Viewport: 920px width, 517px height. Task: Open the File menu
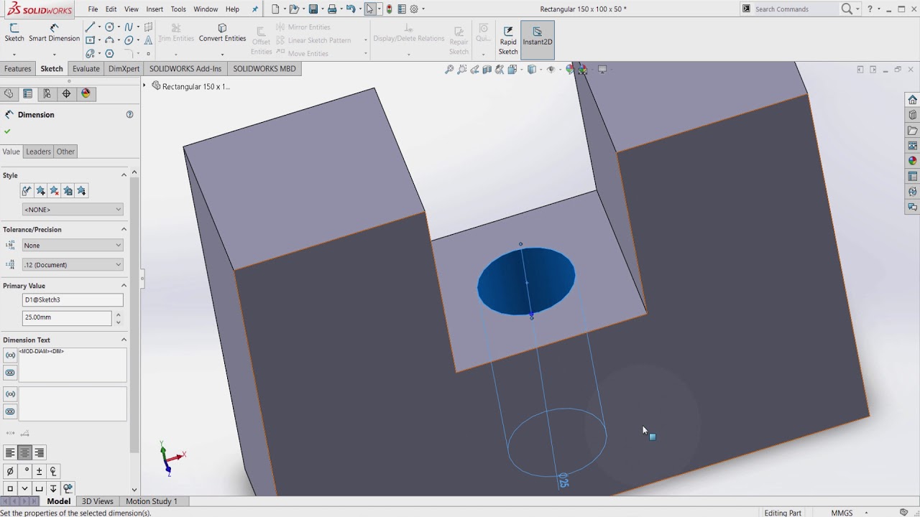(x=93, y=9)
